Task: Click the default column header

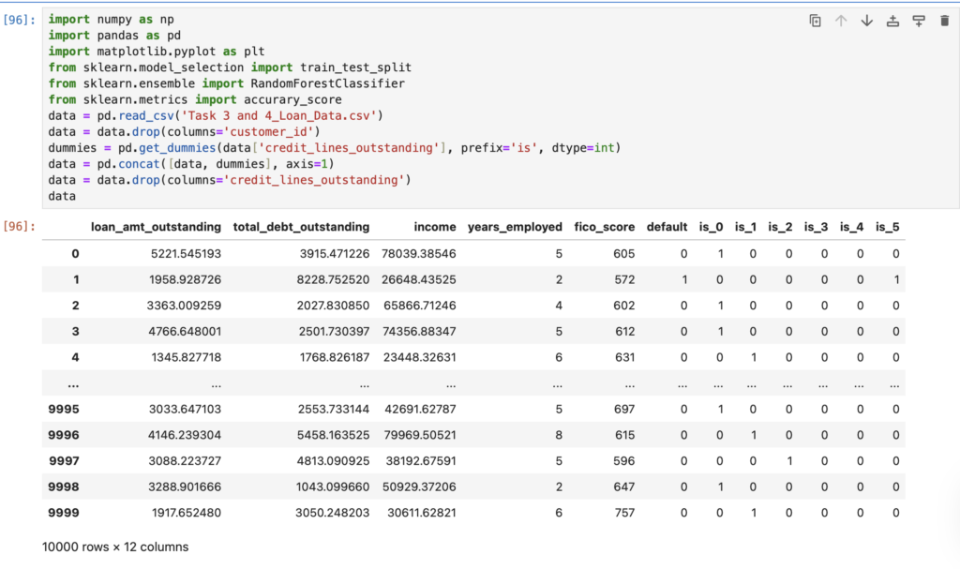Action: point(667,227)
